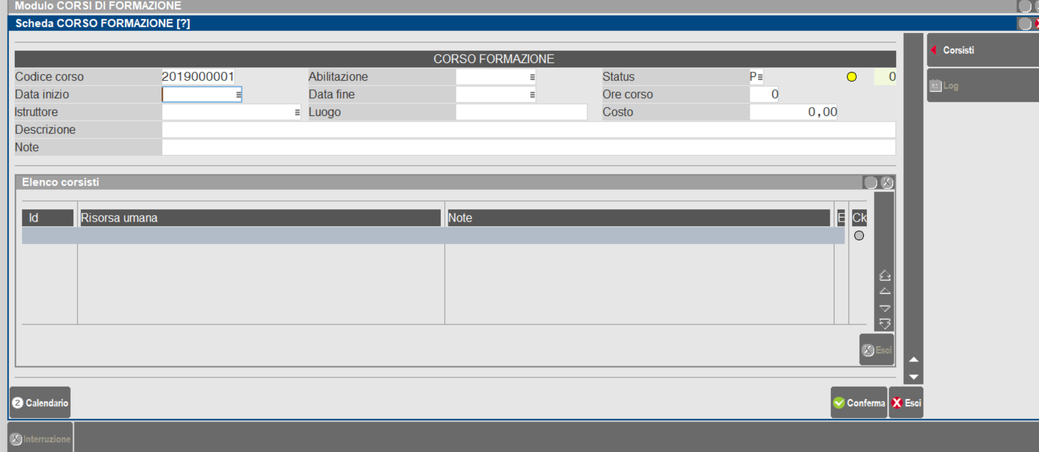This screenshot has height=452, width=1039.
Task: Click into the Descrizione text field
Action: (528, 130)
